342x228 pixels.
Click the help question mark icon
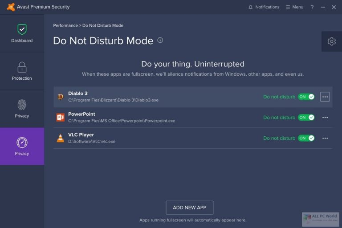click(312, 7)
